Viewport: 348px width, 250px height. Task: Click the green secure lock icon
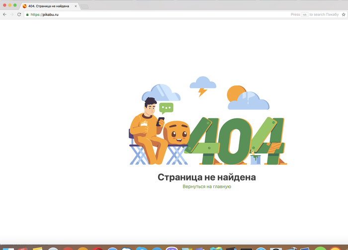27,14
